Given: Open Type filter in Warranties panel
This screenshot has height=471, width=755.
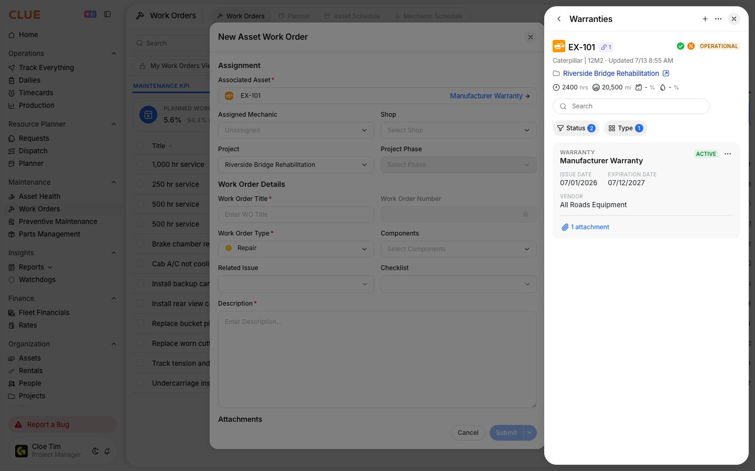Looking at the screenshot, I should tap(625, 128).
